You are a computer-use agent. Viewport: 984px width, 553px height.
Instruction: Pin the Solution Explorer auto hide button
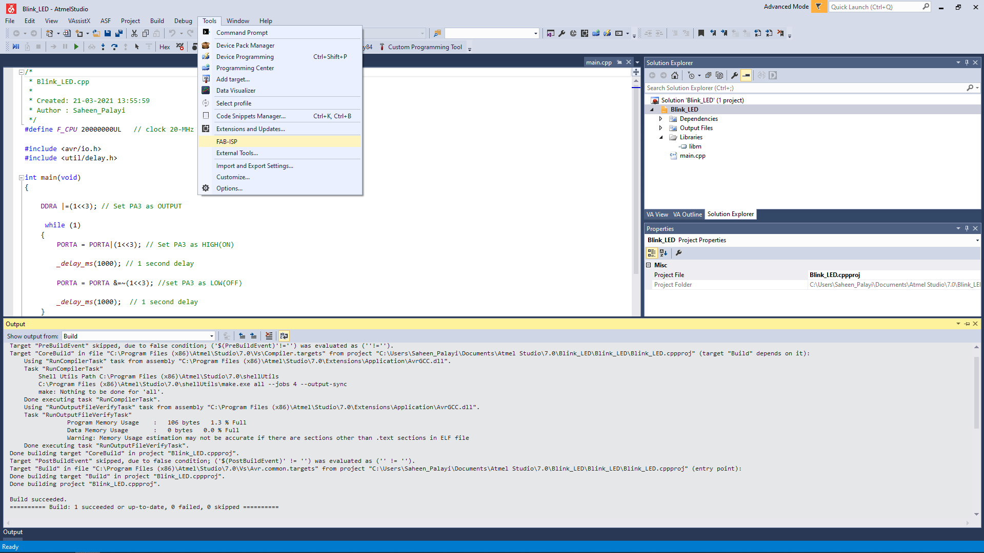click(967, 62)
